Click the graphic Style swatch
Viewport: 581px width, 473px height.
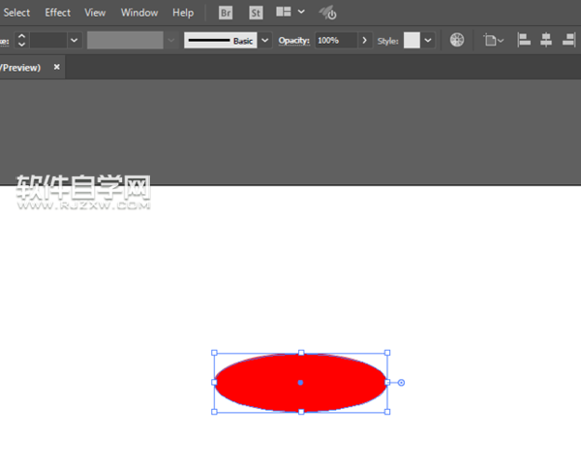point(412,40)
